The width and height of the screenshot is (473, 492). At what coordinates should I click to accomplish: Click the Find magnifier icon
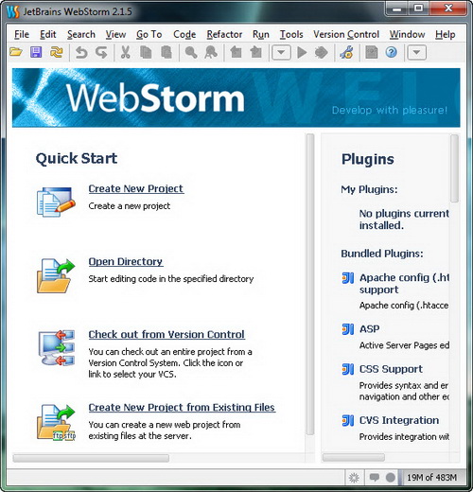pyautogui.click(x=191, y=52)
